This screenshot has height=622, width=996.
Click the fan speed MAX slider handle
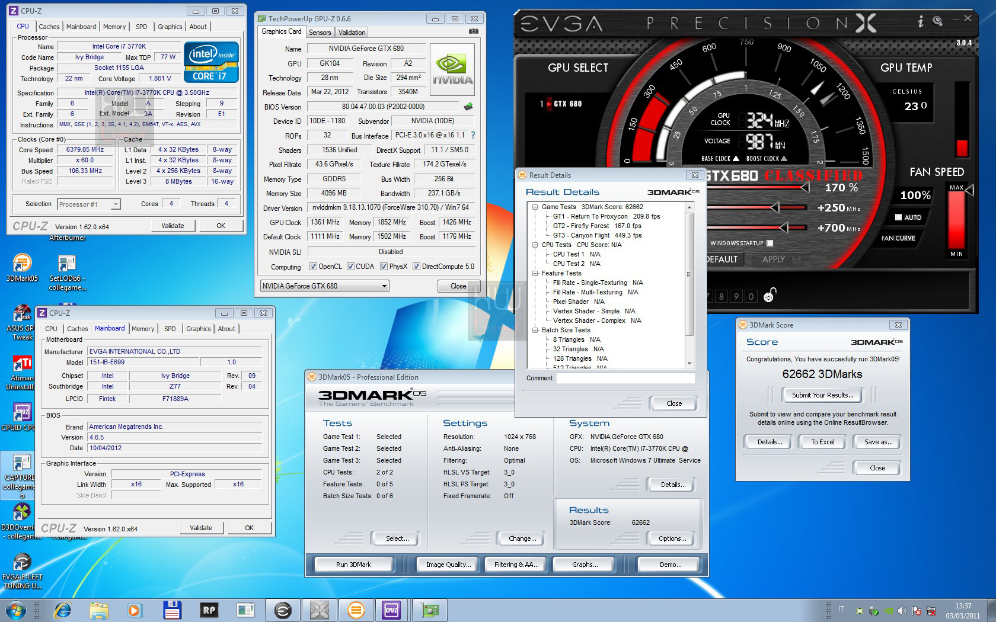click(x=970, y=190)
